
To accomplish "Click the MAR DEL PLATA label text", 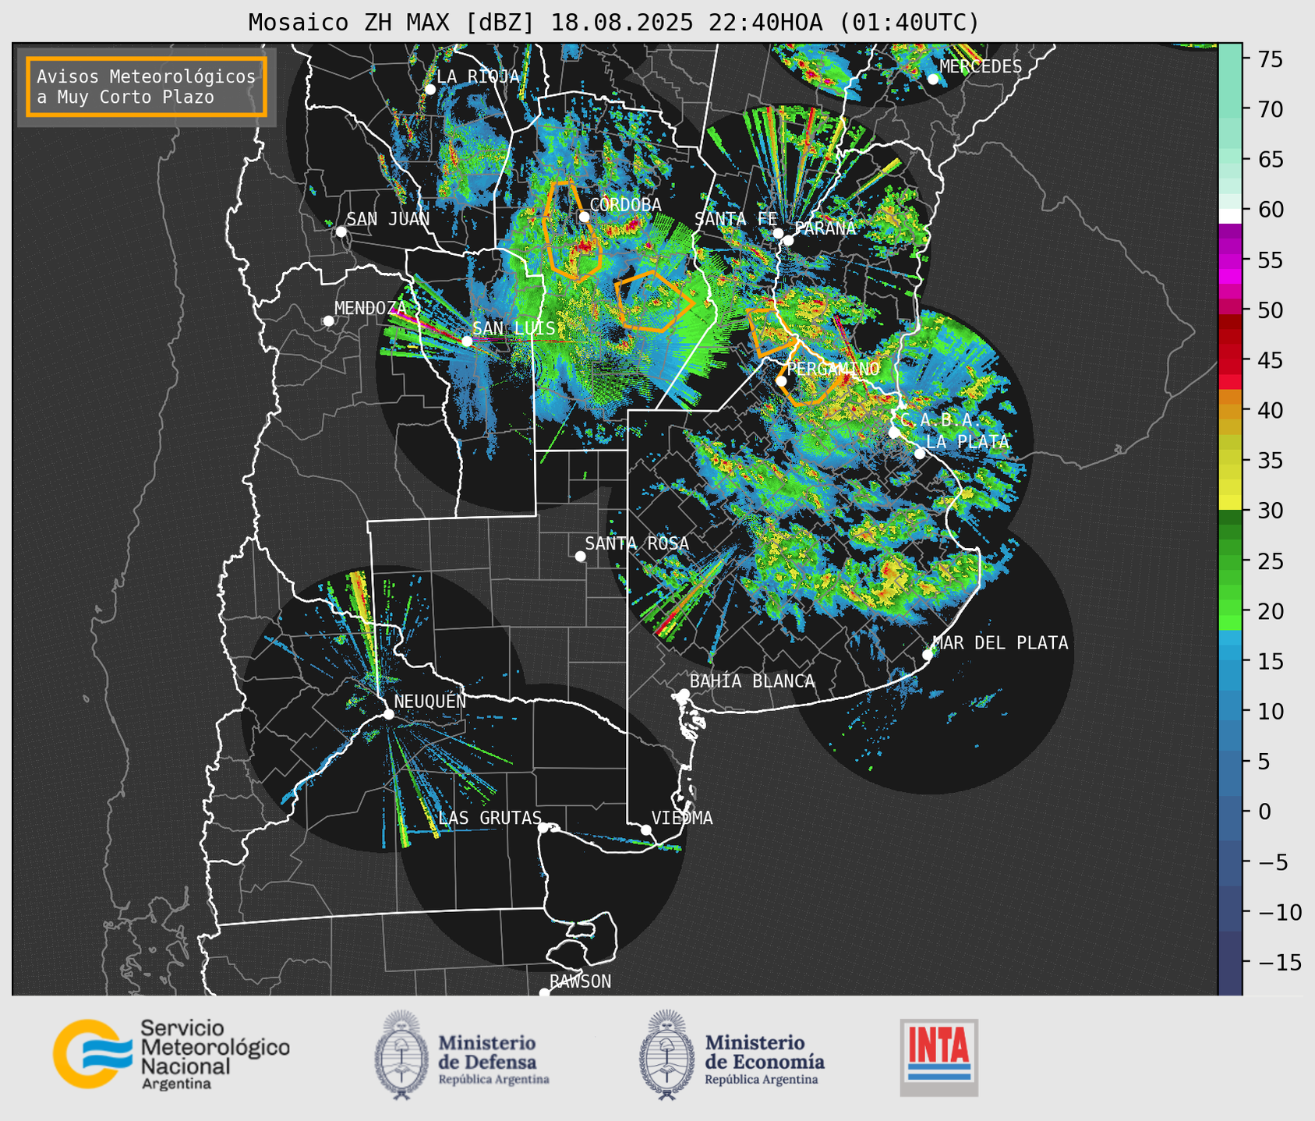I will point(1000,643).
